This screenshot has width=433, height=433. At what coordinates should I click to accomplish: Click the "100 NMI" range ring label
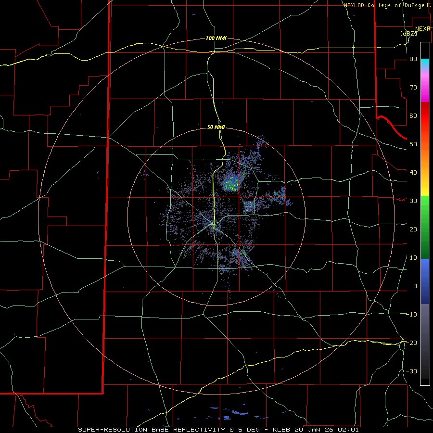pyautogui.click(x=216, y=38)
